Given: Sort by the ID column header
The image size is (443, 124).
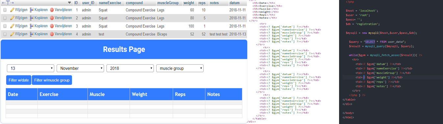Looking at the screenshot, I should (76, 3).
